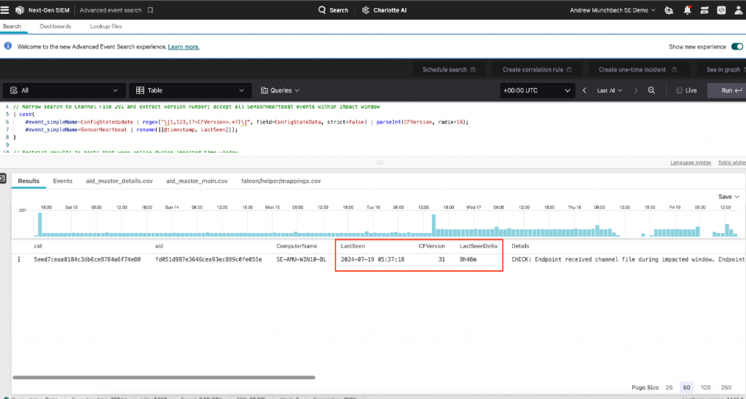
Task: Switch to the Dashboards tab
Action: click(x=55, y=26)
